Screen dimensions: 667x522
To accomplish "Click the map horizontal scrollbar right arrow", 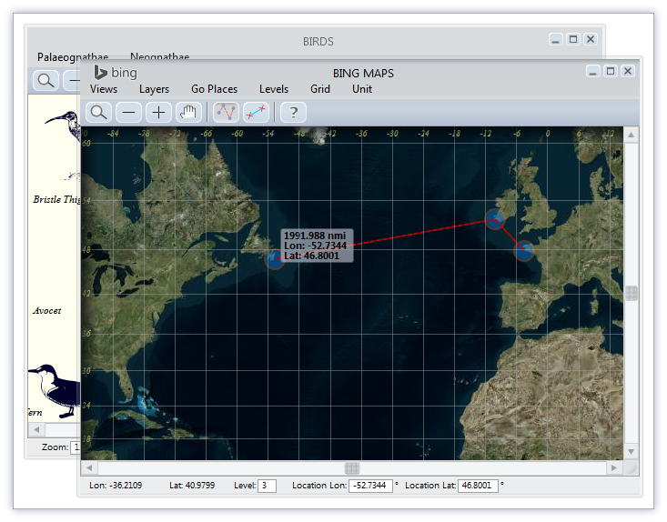I will pos(614,467).
